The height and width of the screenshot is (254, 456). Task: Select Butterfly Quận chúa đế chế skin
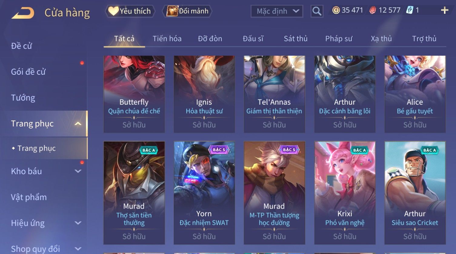pos(134,94)
